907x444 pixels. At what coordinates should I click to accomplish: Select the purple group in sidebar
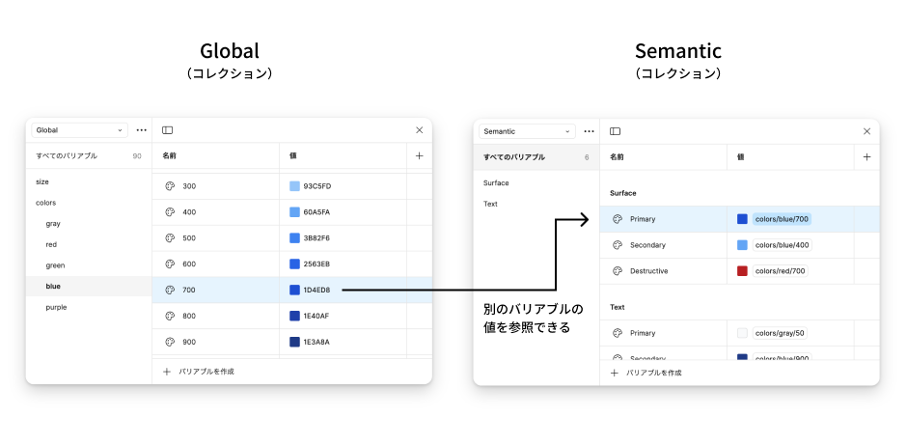[56, 307]
